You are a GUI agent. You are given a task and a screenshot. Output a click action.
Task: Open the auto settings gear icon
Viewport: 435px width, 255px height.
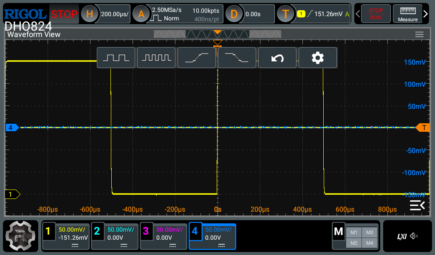(318, 58)
